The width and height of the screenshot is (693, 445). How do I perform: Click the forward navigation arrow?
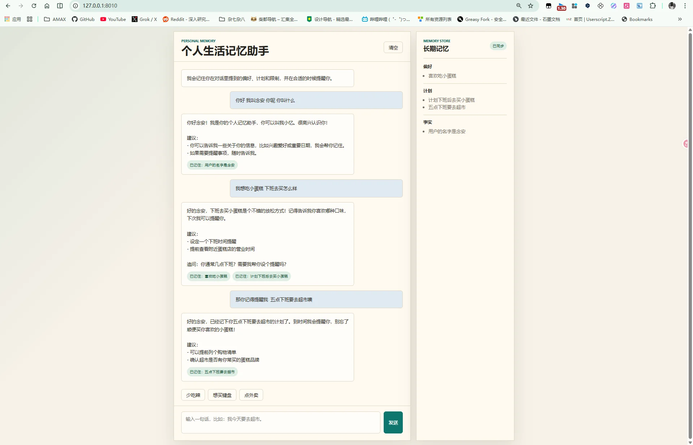tap(21, 6)
